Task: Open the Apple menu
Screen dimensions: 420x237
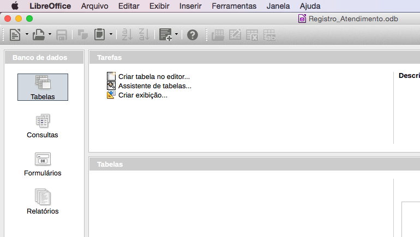Action: click(15, 5)
